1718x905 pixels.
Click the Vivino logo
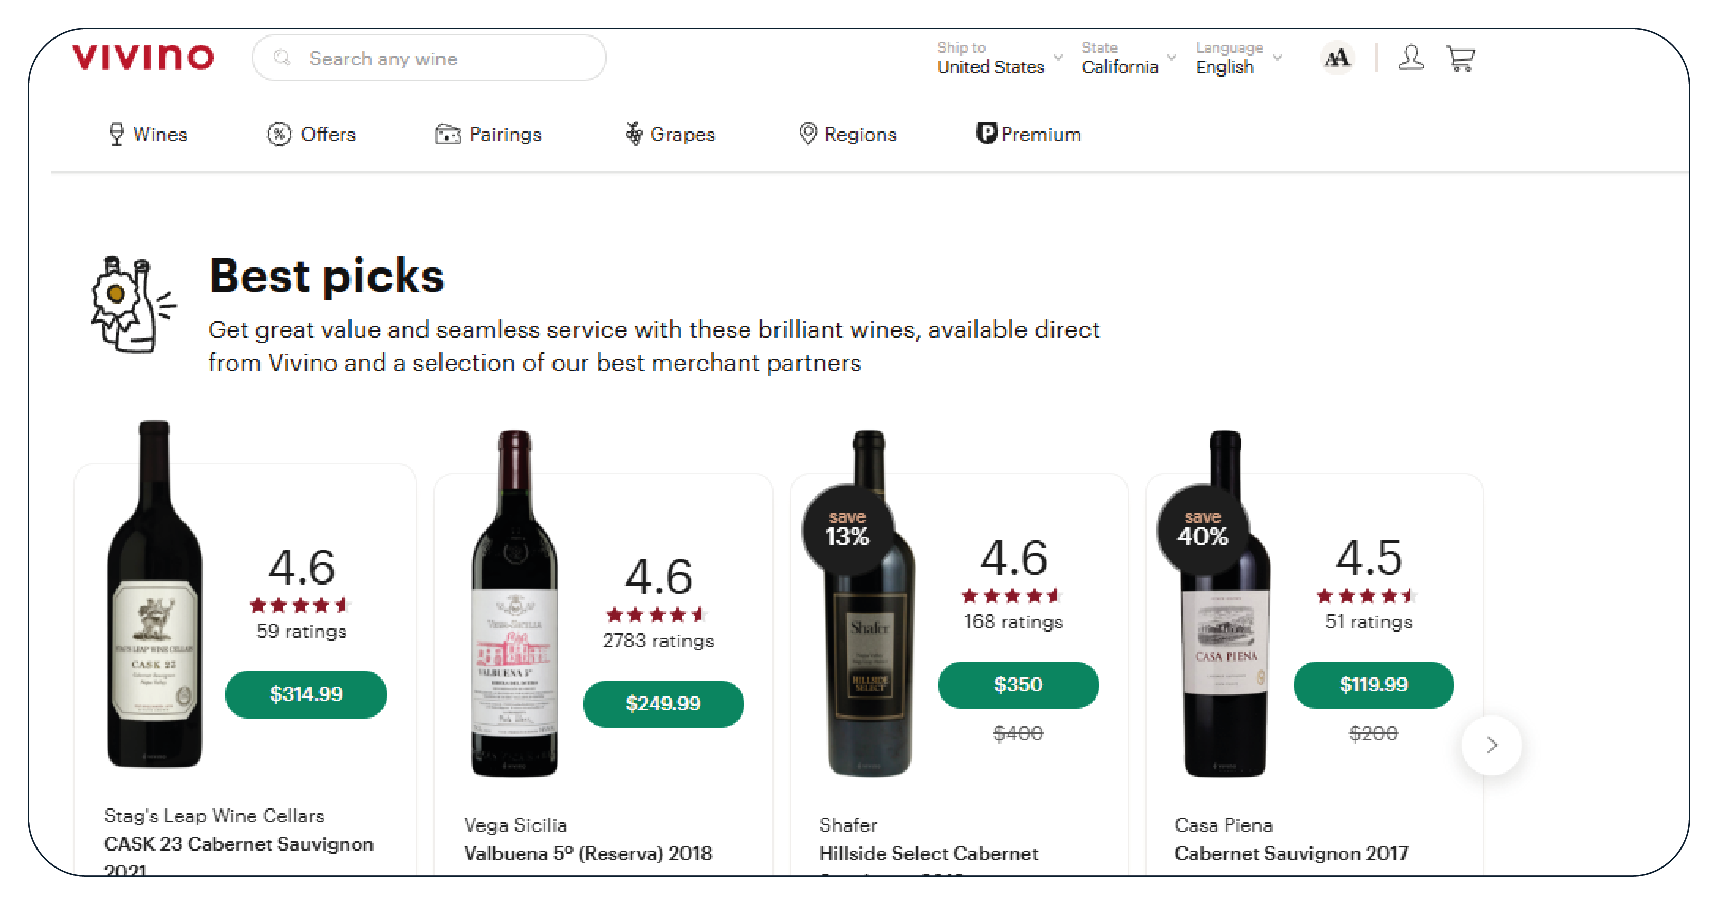click(x=143, y=58)
